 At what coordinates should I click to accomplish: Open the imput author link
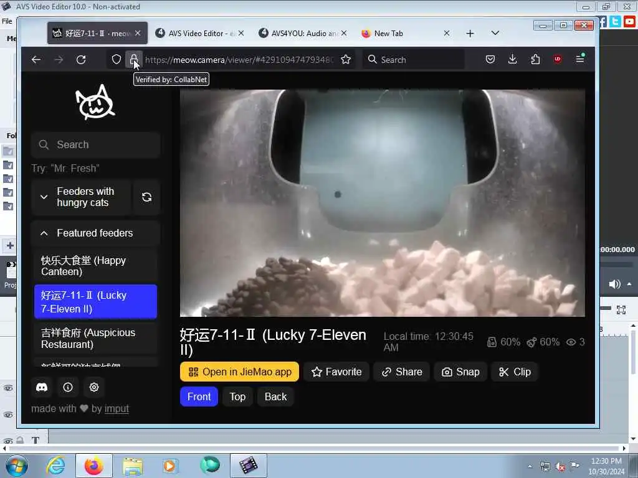(x=117, y=408)
